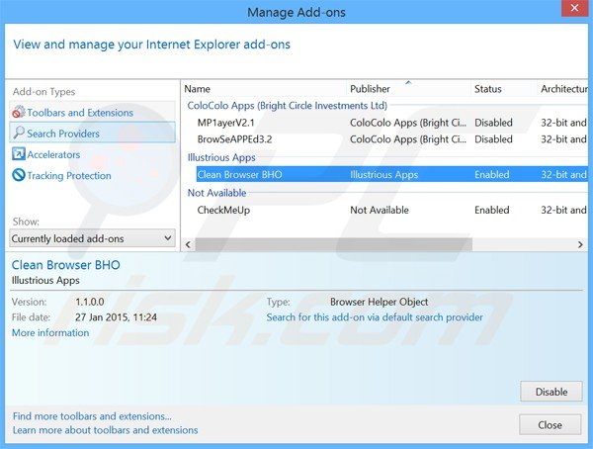Sort add-ons by Status column
593x449 pixels.
504,89
